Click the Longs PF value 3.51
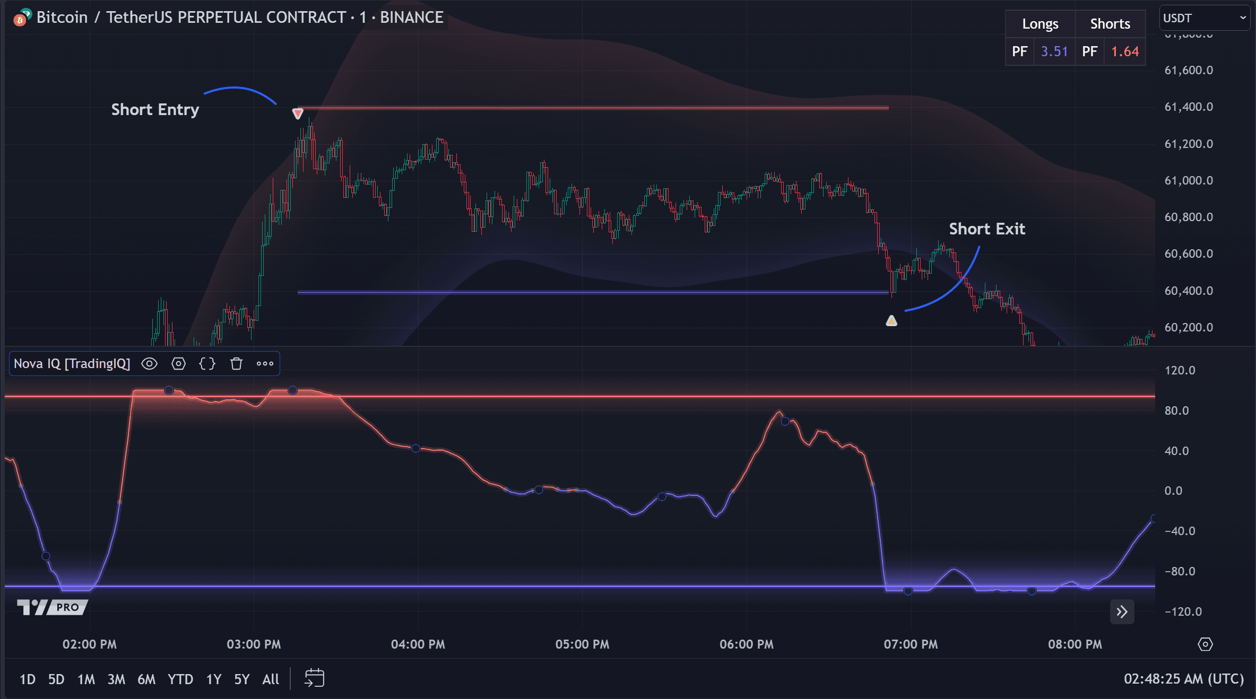1256x699 pixels. point(1054,51)
